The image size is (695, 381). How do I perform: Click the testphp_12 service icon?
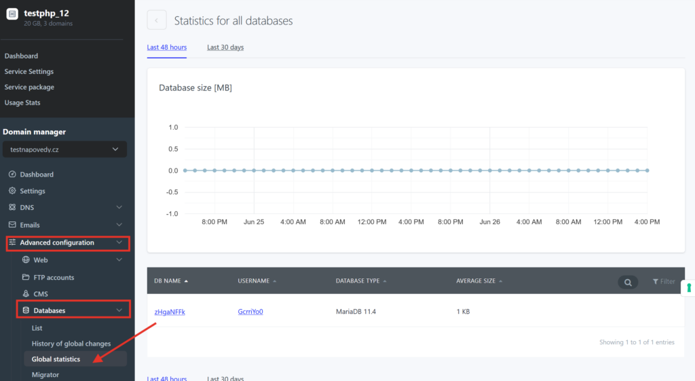tap(12, 14)
